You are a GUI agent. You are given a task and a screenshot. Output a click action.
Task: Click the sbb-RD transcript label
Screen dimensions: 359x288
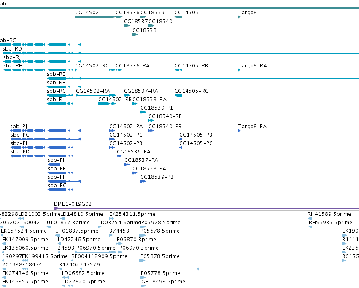[x=12, y=49]
